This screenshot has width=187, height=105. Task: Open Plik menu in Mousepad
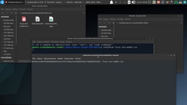[34, 59]
